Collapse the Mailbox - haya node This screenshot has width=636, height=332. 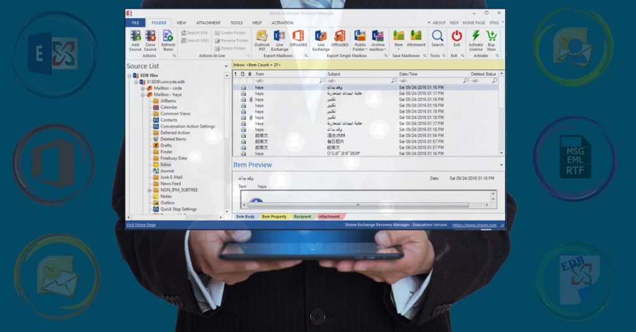(x=143, y=95)
